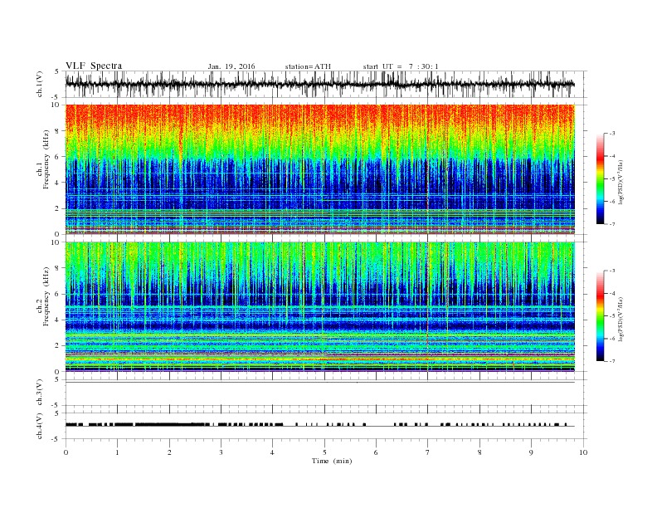Click the "Time (min)" axis title

pos(332,461)
